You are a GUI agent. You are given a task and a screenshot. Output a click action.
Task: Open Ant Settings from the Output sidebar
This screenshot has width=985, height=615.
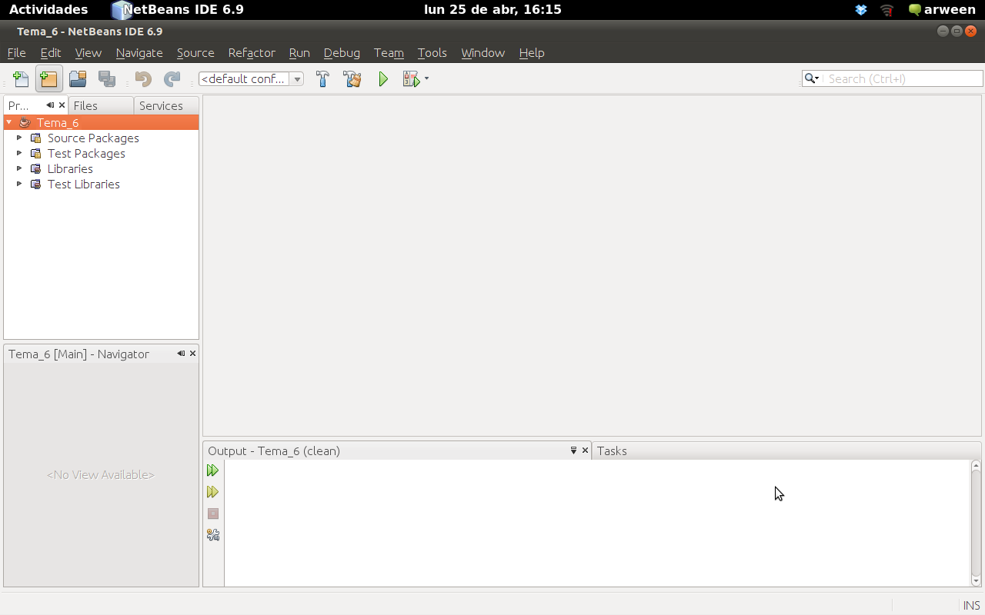(213, 535)
